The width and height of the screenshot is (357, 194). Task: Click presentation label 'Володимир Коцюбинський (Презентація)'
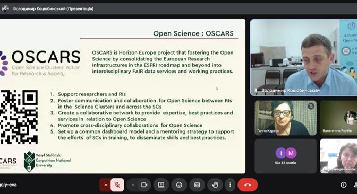coord(53,8)
